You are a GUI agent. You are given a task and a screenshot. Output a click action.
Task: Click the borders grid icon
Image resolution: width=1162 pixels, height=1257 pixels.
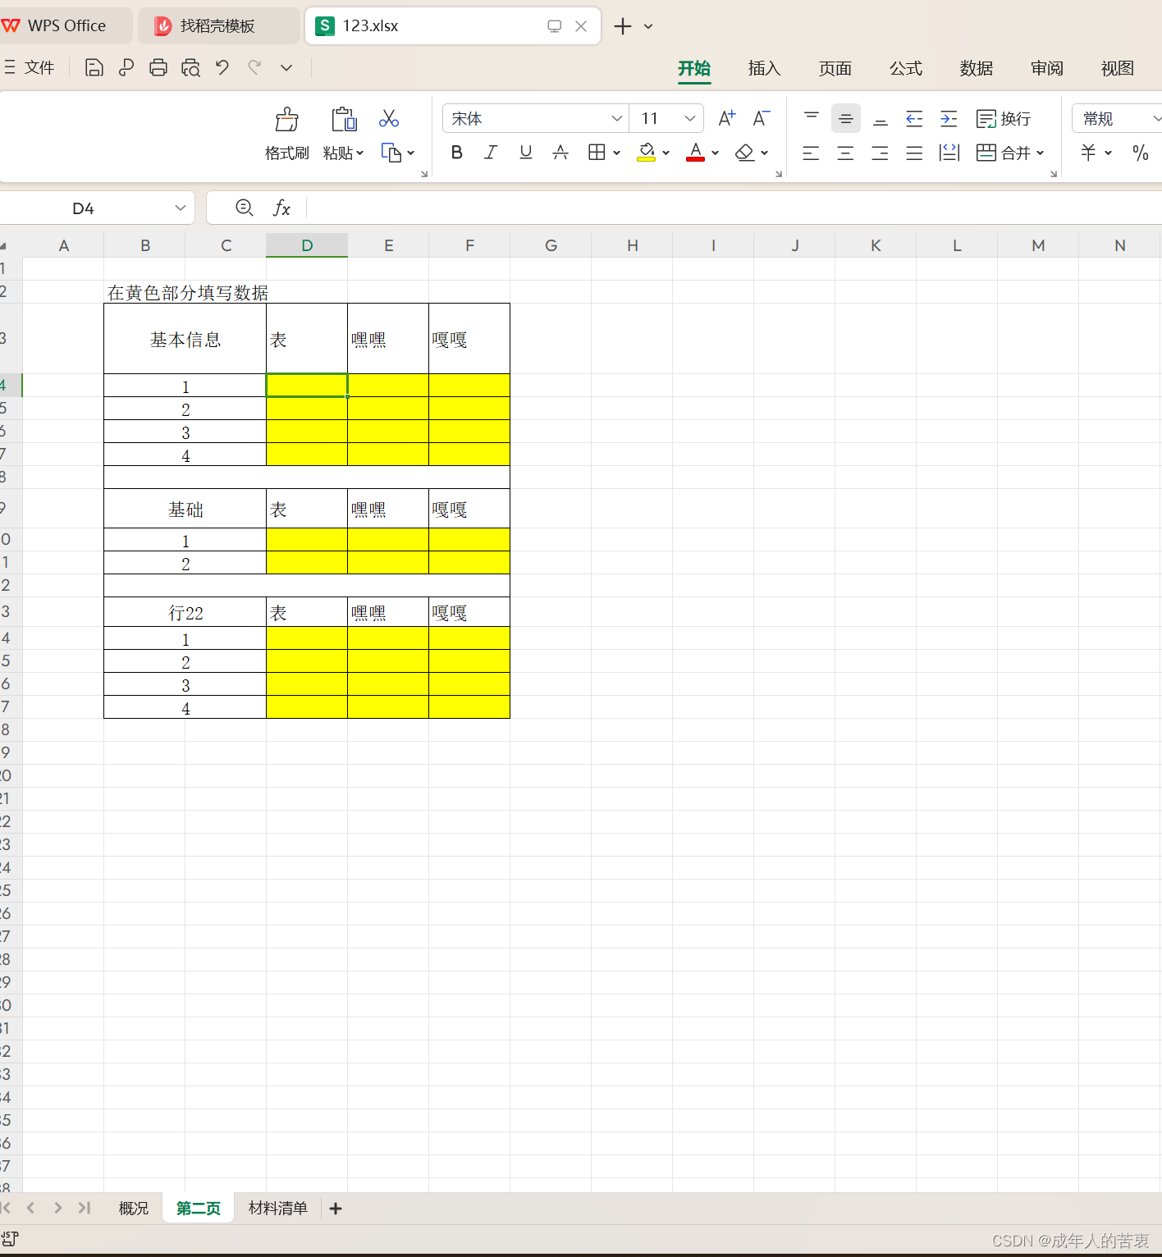point(597,152)
